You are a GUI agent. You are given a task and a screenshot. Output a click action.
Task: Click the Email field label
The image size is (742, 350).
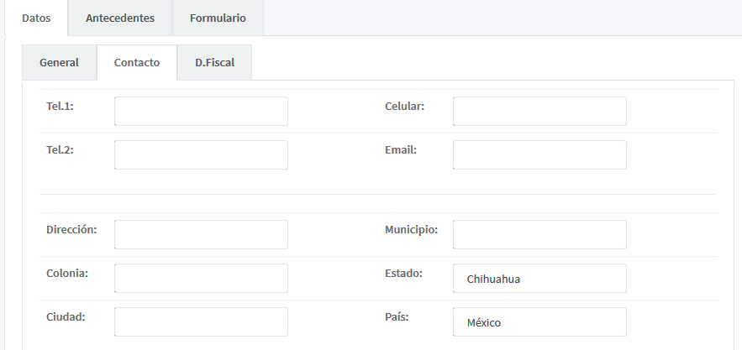pos(401,149)
